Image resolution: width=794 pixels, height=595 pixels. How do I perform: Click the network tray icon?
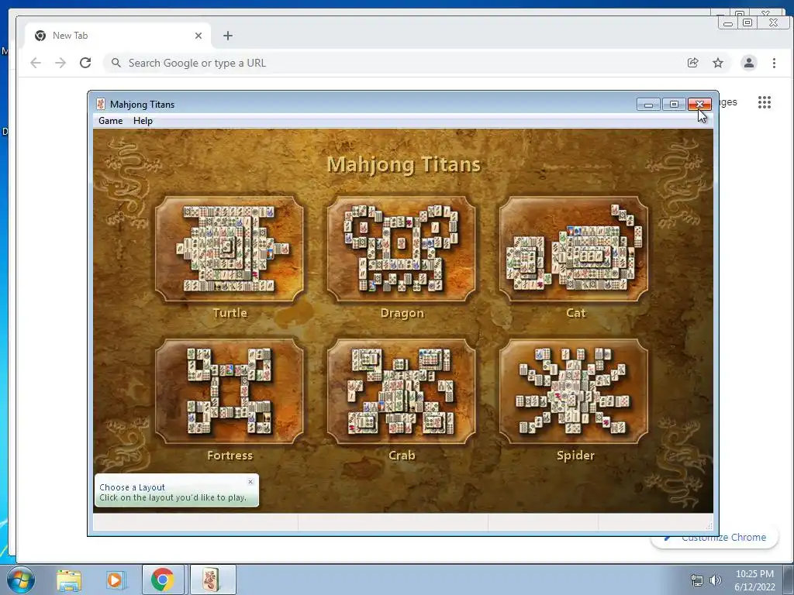[697, 580]
